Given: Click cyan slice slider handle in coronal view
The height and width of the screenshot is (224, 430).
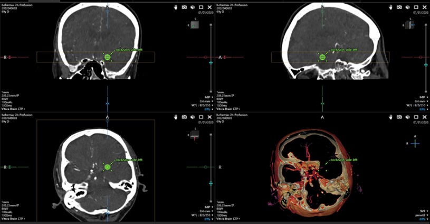Looking at the screenshot, I should [x=211, y=62].
